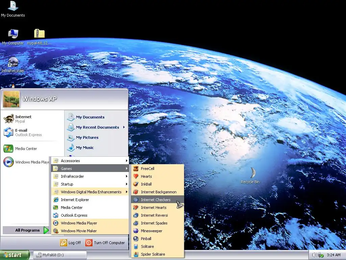Click the All Programs button
Screen dimensions: 346x260
(x=26, y=230)
